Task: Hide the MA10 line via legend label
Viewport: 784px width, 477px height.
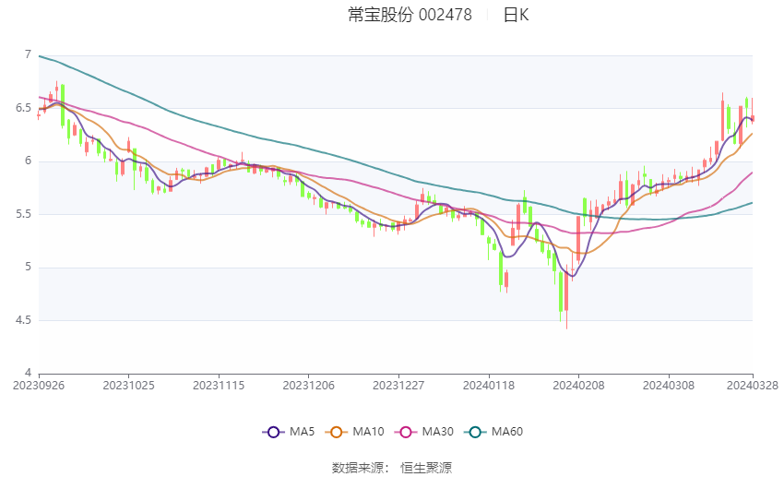Action: tap(369, 432)
